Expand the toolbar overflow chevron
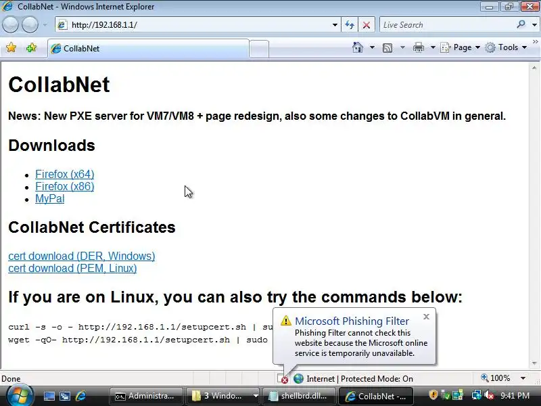Screen dimensions: 541x406 (535, 41)
